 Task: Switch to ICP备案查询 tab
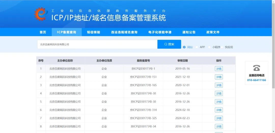(x=66, y=32)
